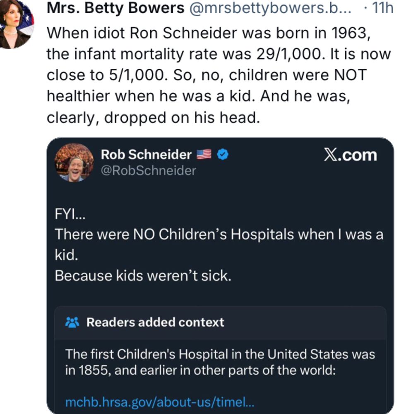The image size is (399, 414).
Task: Open the Rob Schneider display name
Action: point(146,155)
